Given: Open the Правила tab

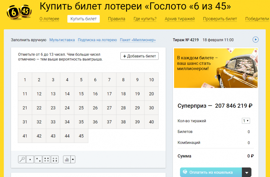Looking at the screenshot, I should click(117, 19).
